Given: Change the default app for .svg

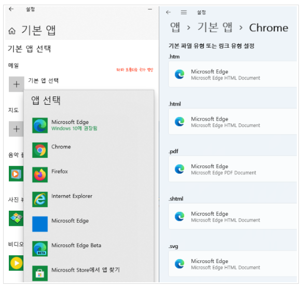Looking at the screenshot, I should point(232,264).
